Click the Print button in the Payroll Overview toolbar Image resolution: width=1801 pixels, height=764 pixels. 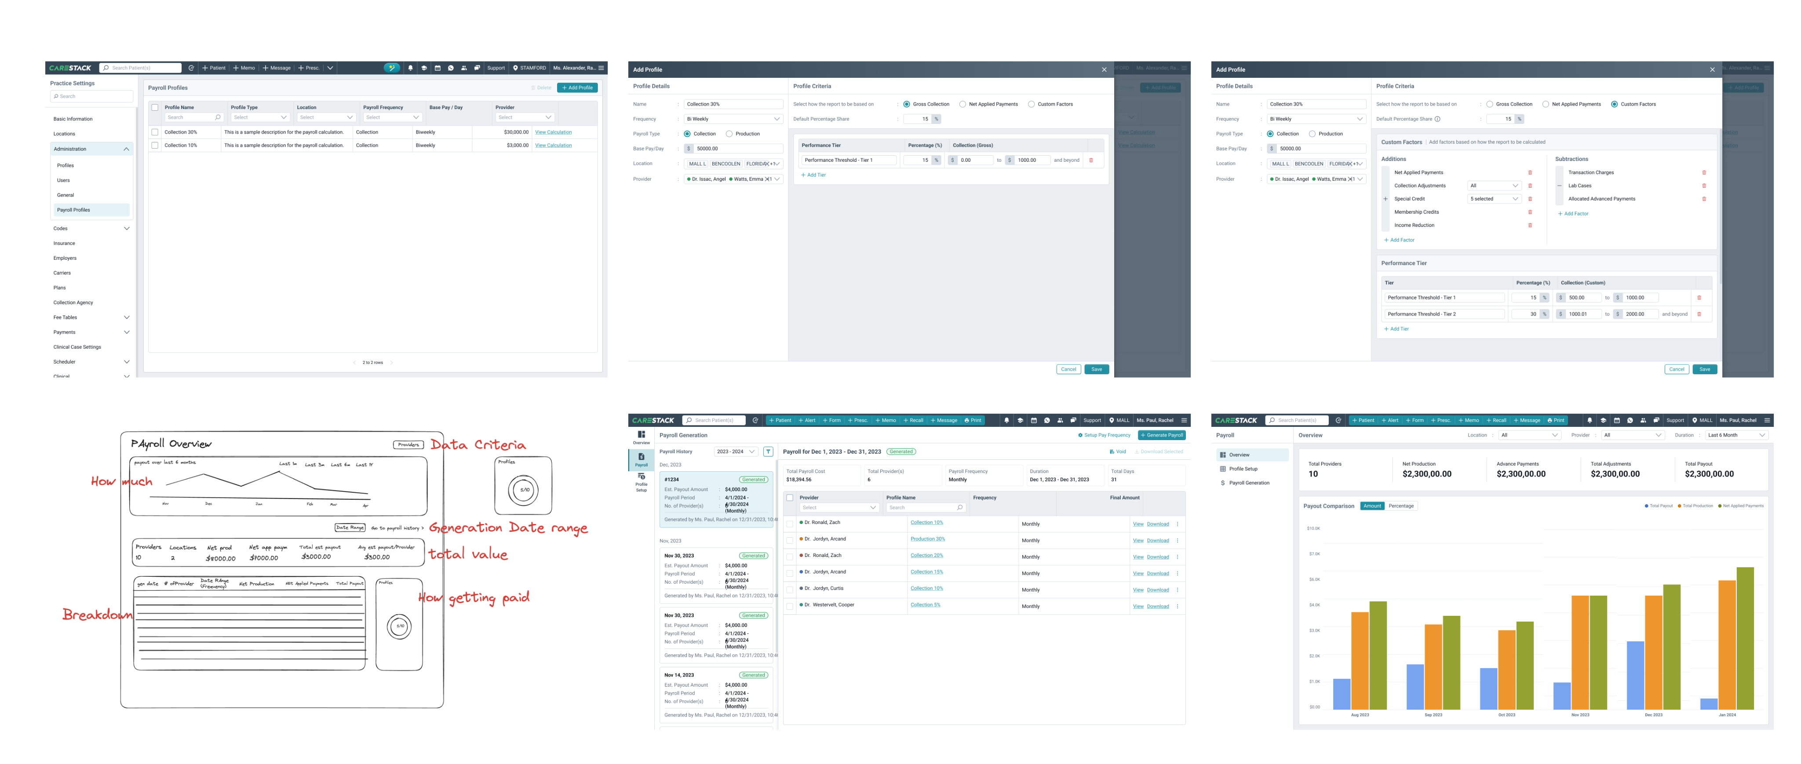[1556, 420]
